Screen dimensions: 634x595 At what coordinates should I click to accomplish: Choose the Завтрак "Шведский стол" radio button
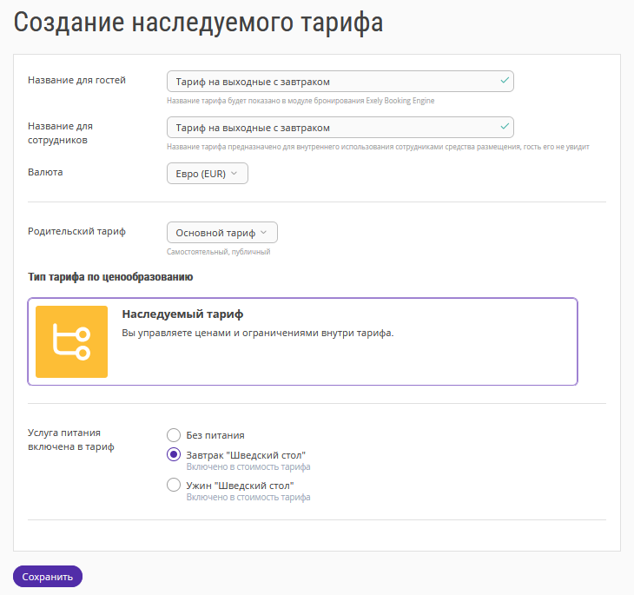coord(174,455)
